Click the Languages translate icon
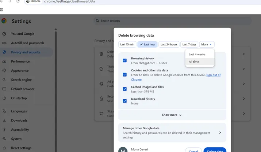This screenshot has width=261, height=152. coord(4,111)
